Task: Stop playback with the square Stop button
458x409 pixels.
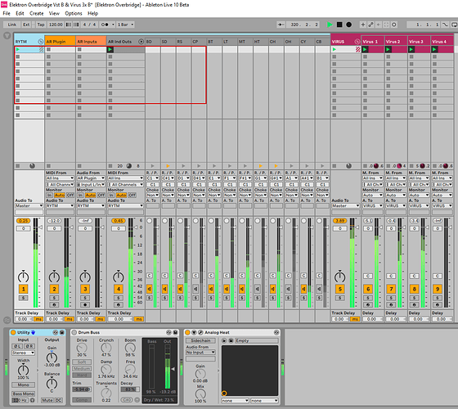Action: 339,25
